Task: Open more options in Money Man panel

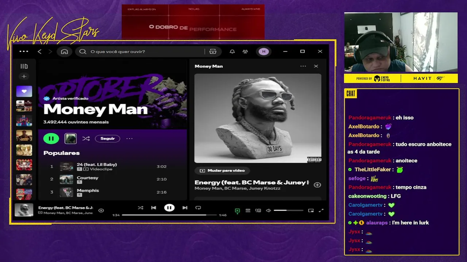Action: pos(303,66)
